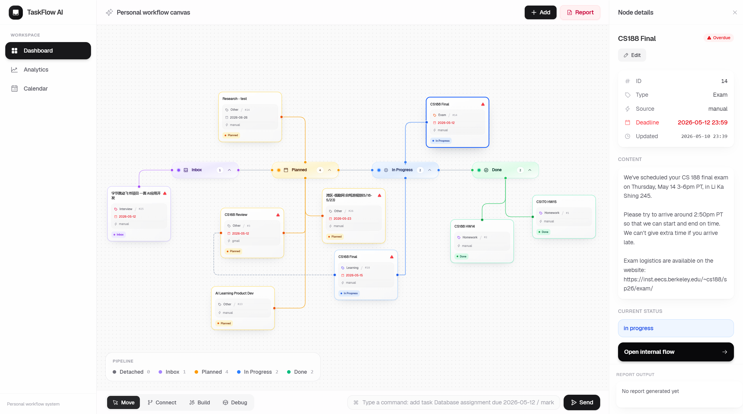Screen dimensions: 743x414
Task: Click the Updated clock icon in node details
Action: [x=627, y=136]
